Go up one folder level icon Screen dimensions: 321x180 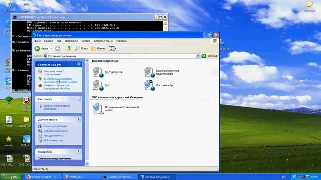(69, 48)
